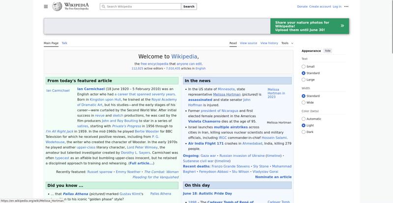This screenshot has height=203, width=393.
Task: Click the 7,010,435 articles count
Action: [173, 68]
